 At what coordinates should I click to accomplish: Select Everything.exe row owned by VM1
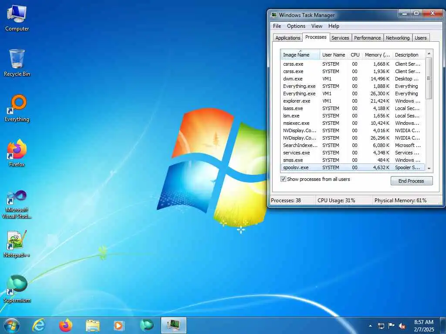coord(353,94)
